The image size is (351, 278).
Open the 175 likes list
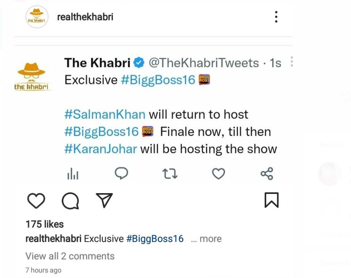click(44, 224)
